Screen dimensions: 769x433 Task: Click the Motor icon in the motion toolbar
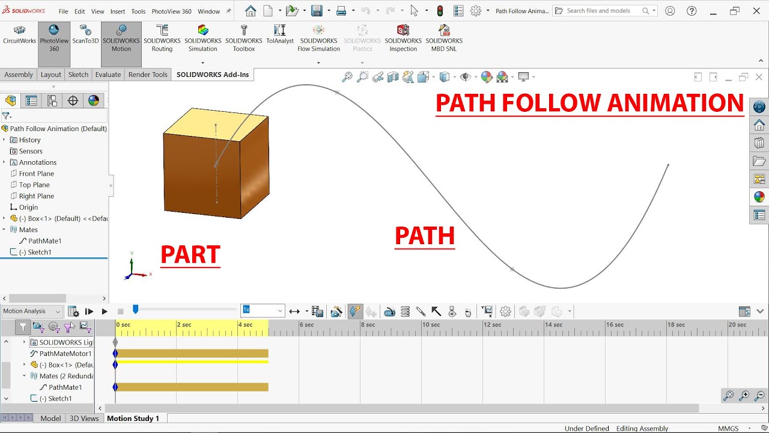(389, 312)
